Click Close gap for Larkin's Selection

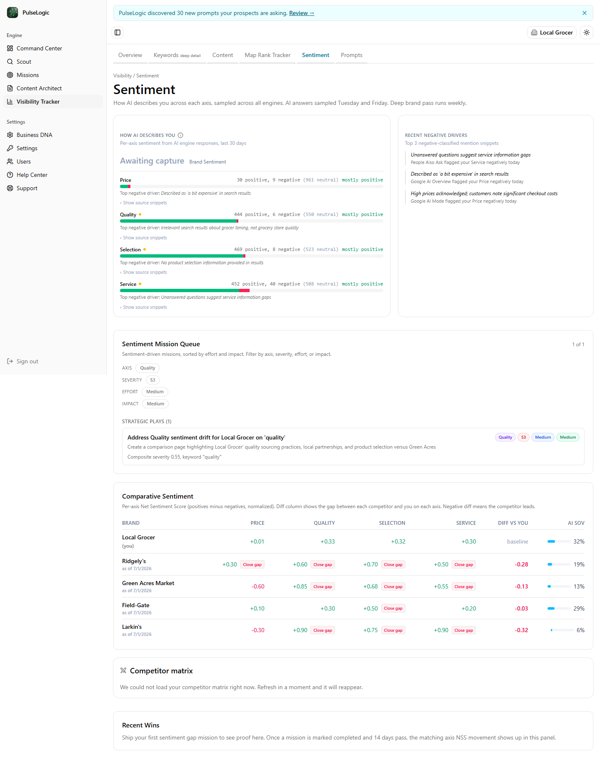[x=393, y=630]
